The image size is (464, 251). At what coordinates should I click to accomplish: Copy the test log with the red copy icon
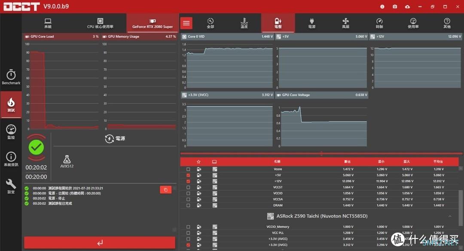[x=166, y=190]
